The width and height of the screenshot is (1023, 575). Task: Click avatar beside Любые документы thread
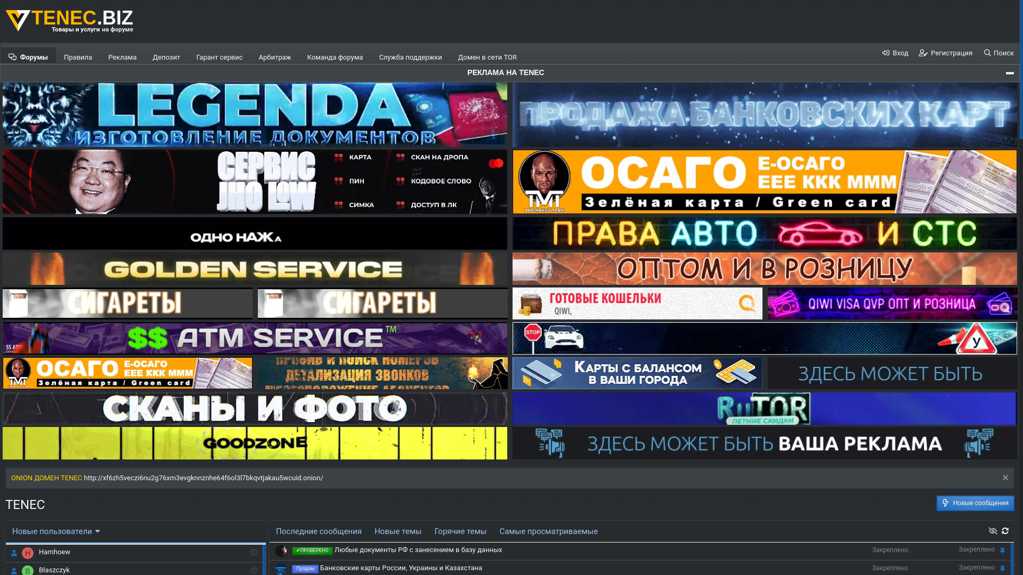[281, 551]
